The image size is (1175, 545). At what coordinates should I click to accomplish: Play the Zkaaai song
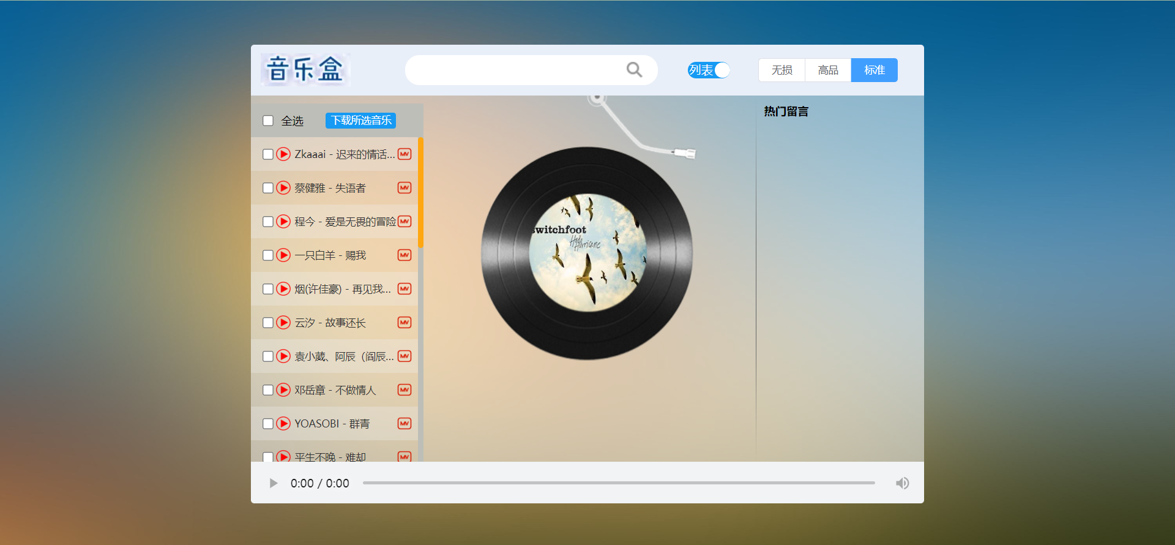(x=283, y=154)
